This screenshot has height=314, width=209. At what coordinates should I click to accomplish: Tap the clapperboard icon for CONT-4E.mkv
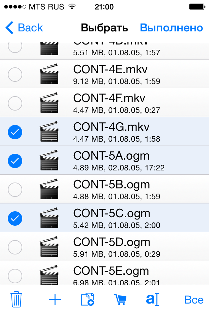pos(49,74)
